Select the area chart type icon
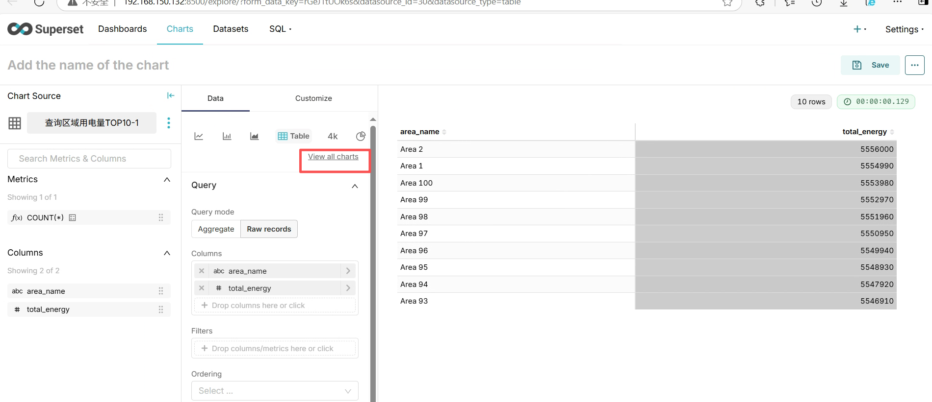932x402 pixels. pyautogui.click(x=254, y=136)
